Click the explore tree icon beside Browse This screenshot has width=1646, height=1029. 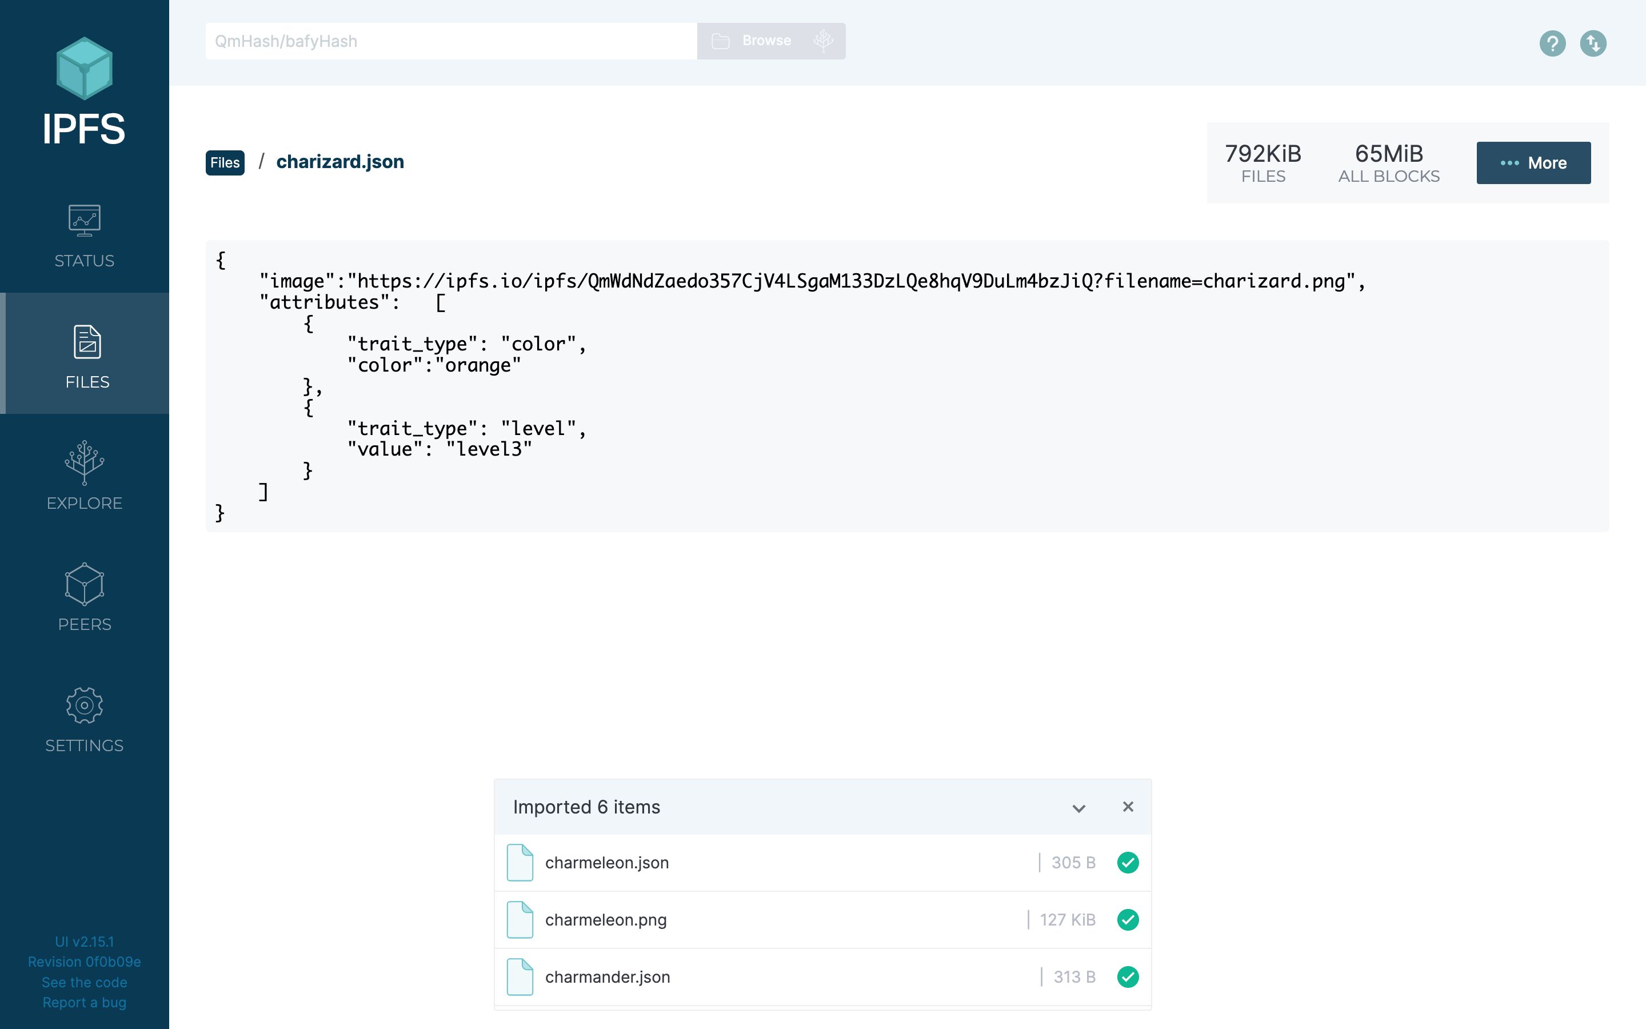coord(824,41)
